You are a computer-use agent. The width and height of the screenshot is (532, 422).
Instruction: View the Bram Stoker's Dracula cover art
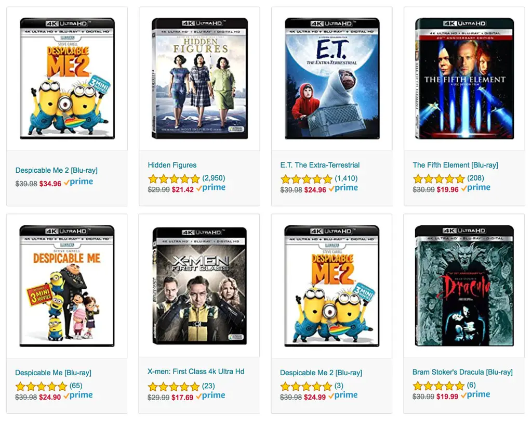464,286
